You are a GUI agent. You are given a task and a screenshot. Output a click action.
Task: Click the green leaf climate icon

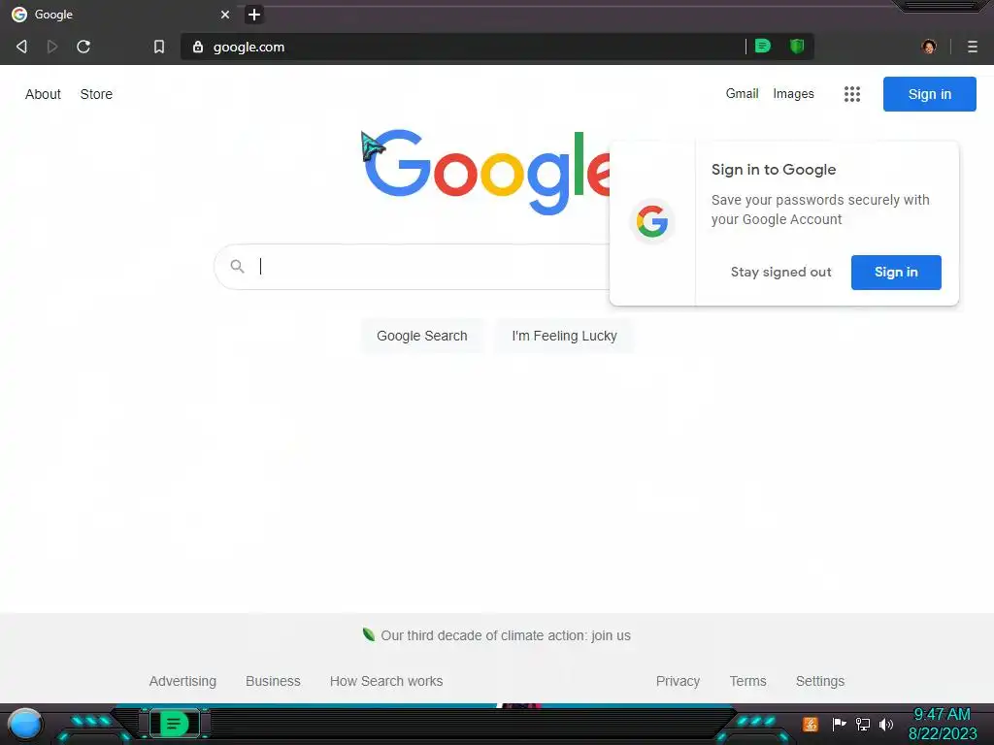coord(368,634)
